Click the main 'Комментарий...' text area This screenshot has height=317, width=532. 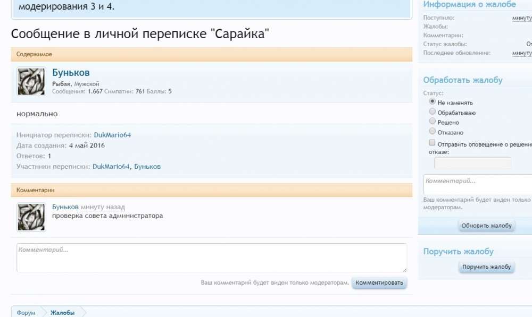211,258
